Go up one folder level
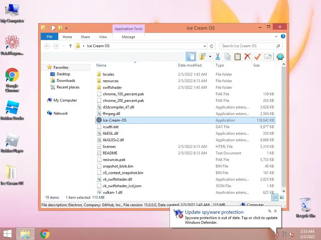The width and height of the screenshot is (321, 240). pyautogui.click(x=71, y=46)
